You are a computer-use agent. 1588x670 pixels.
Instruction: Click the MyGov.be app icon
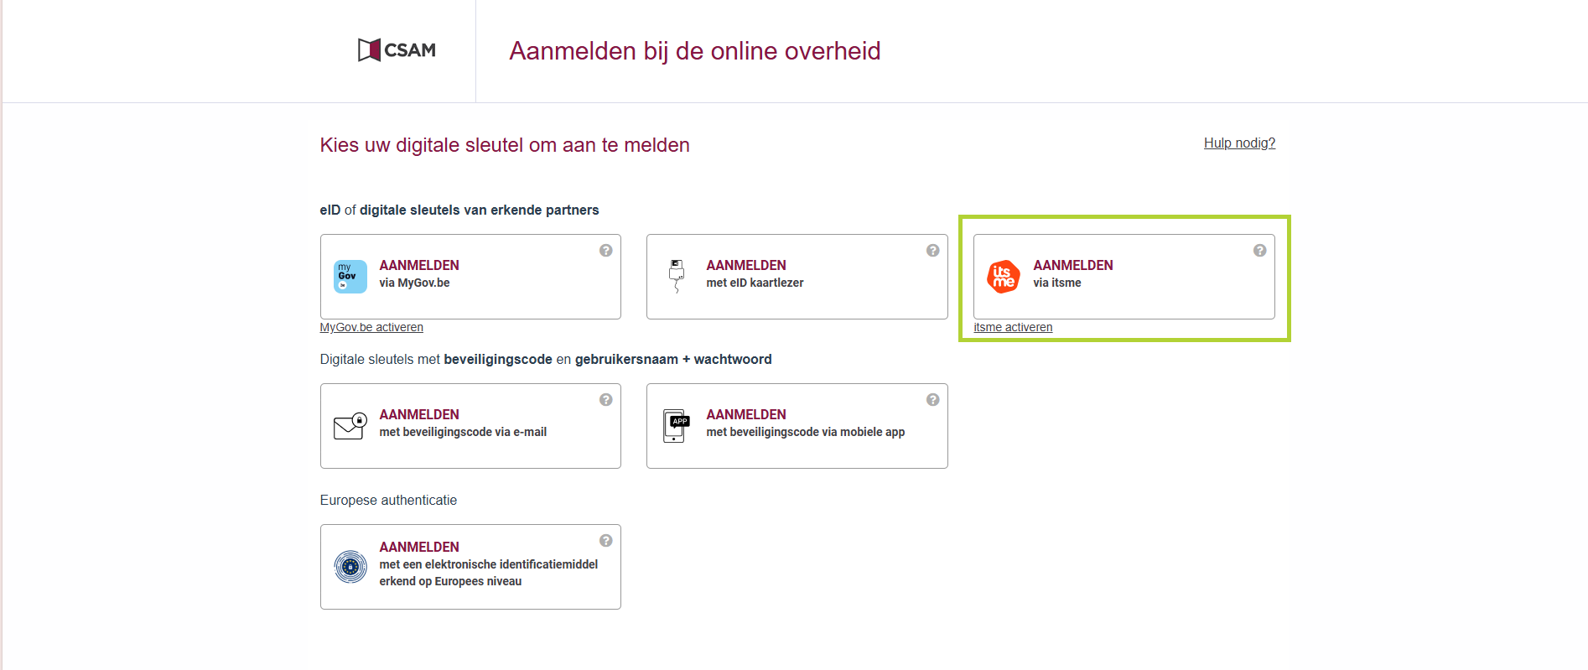(x=350, y=276)
